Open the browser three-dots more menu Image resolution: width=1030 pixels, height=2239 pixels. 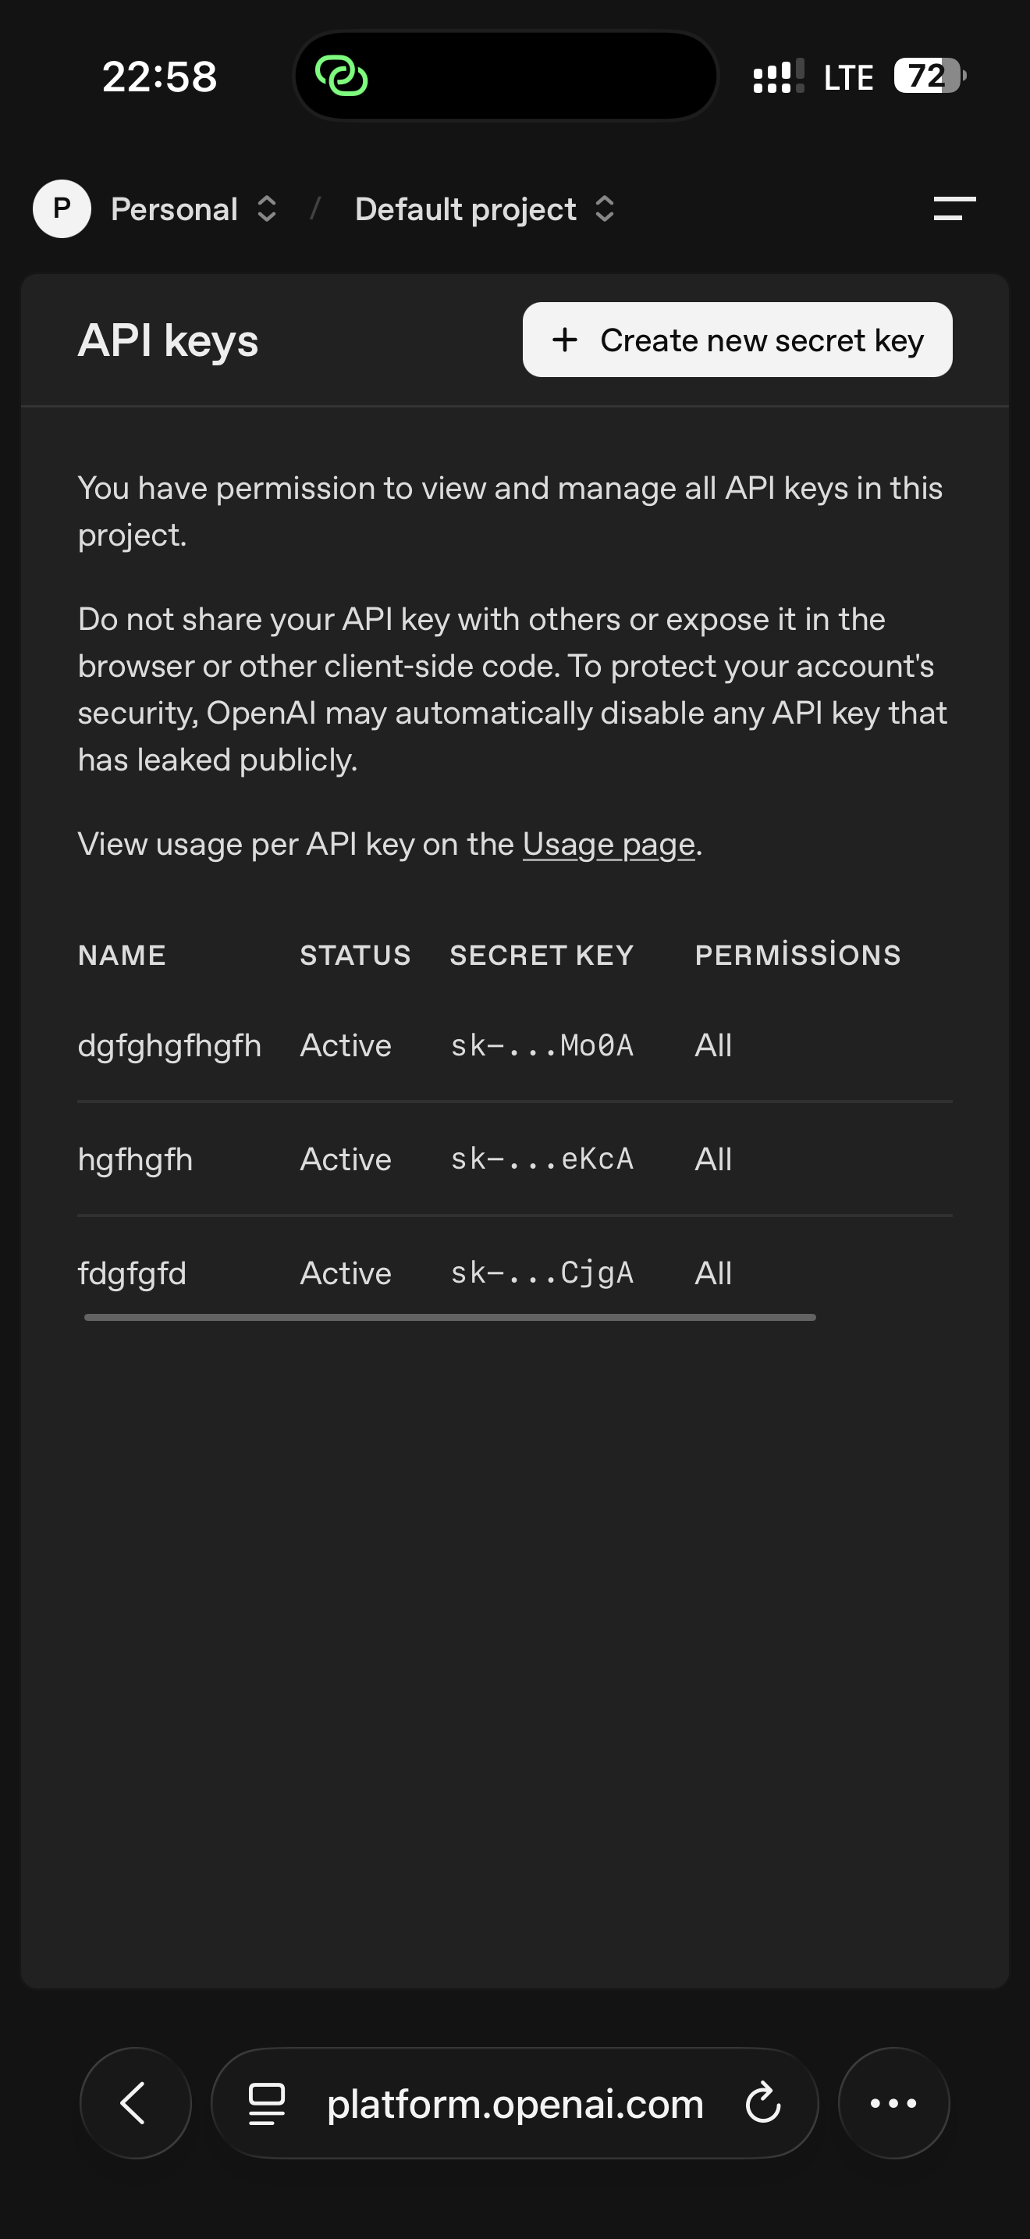[893, 2102]
